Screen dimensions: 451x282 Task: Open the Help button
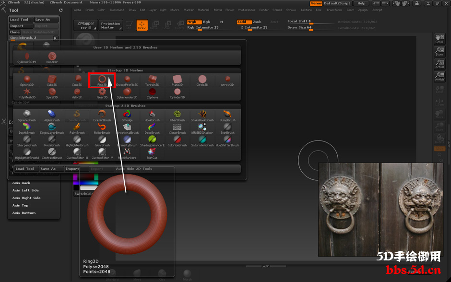click(x=361, y=3)
